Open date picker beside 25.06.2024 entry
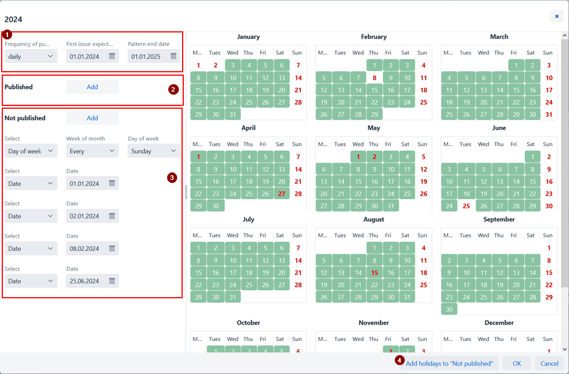This screenshot has height=374, width=569. click(113, 281)
